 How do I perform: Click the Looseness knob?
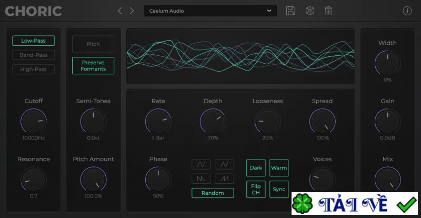pyautogui.click(x=268, y=121)
